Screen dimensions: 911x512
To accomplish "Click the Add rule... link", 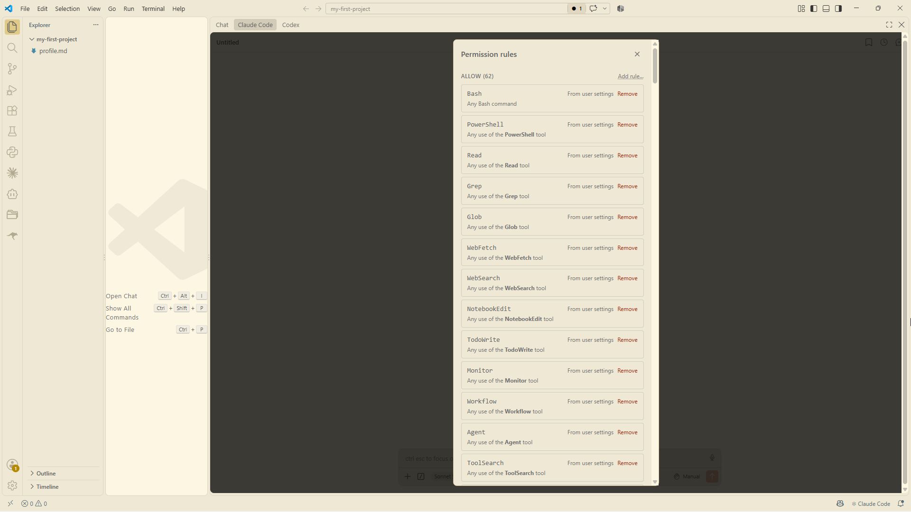I will pyautogui.click(x=630, y=76).
